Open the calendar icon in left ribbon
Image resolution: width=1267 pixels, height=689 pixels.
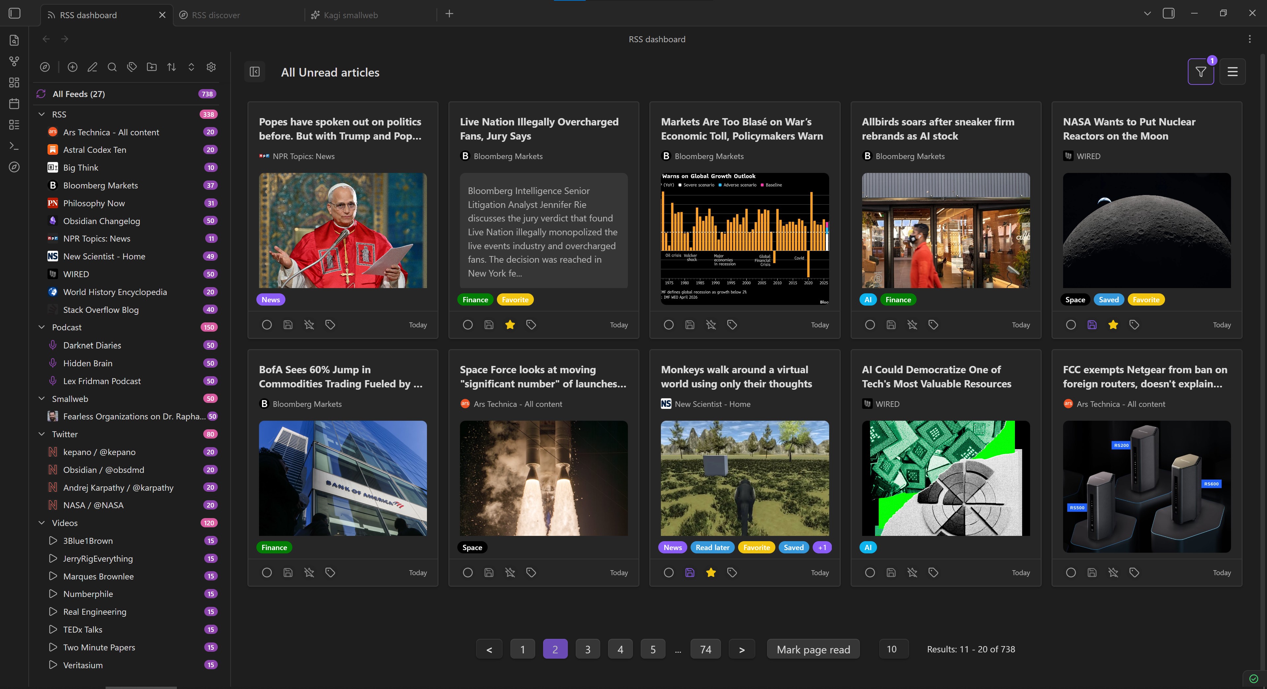[x=14, y=103]
